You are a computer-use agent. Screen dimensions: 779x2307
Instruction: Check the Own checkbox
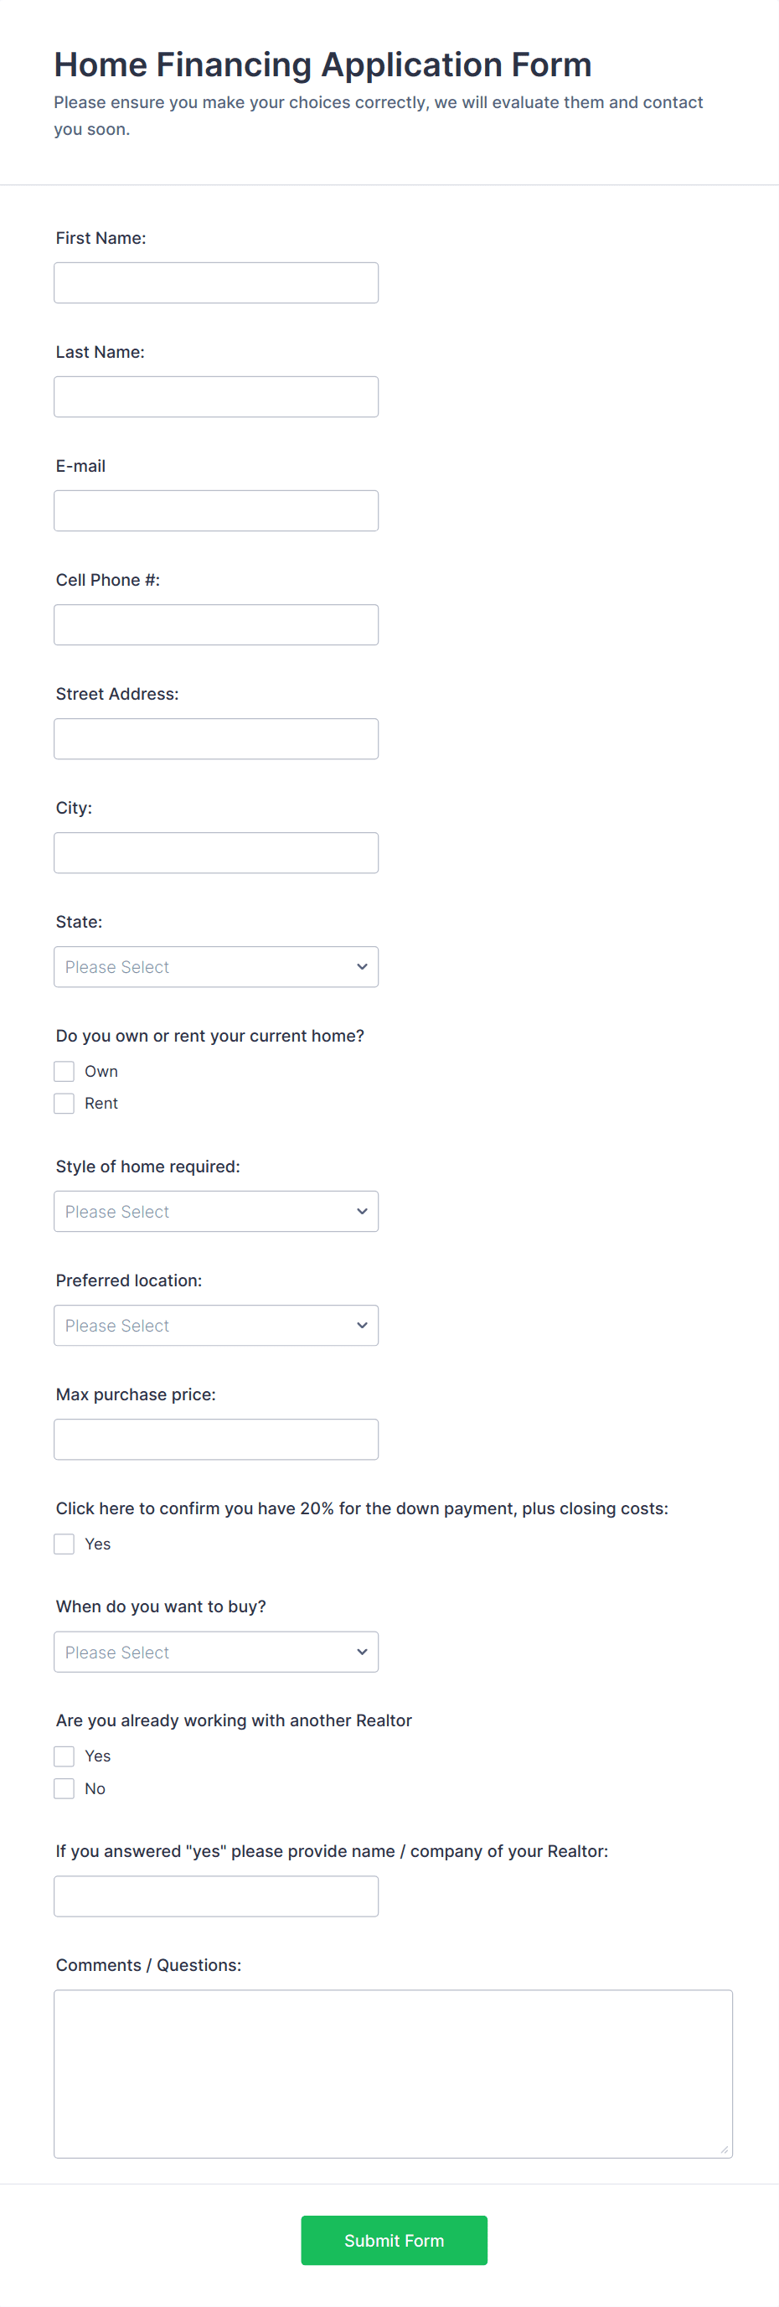[64, 1071]
